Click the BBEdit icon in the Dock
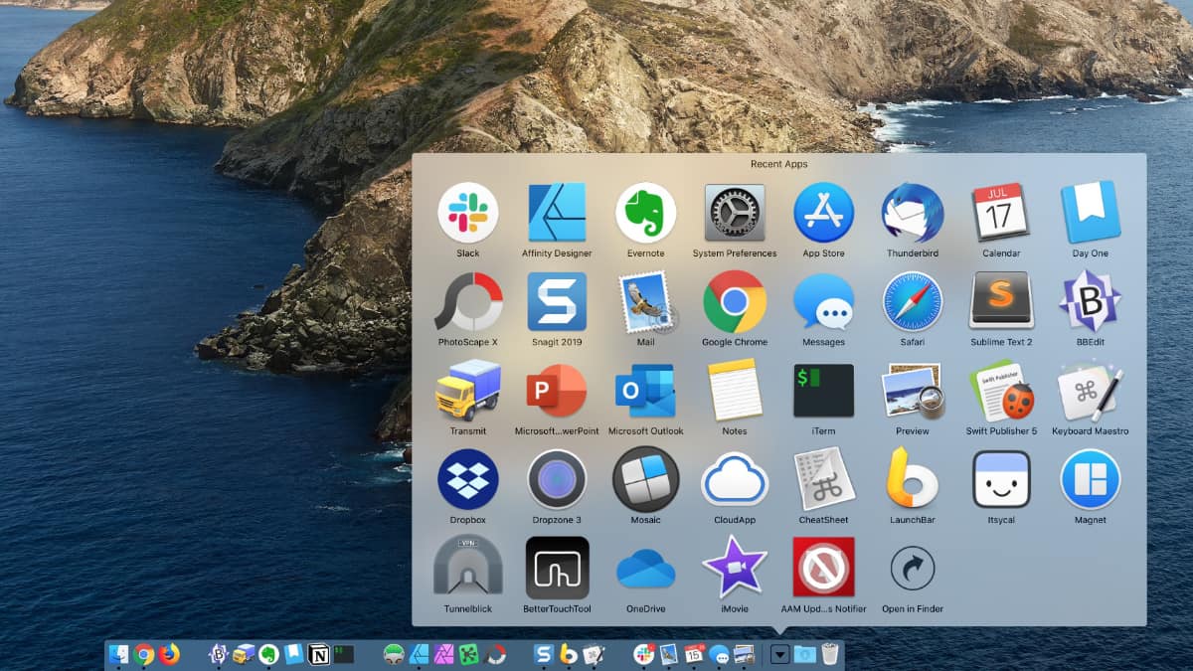Image resolution: width=1193 pixels, height=671 pixels. [x=219, y=653]
